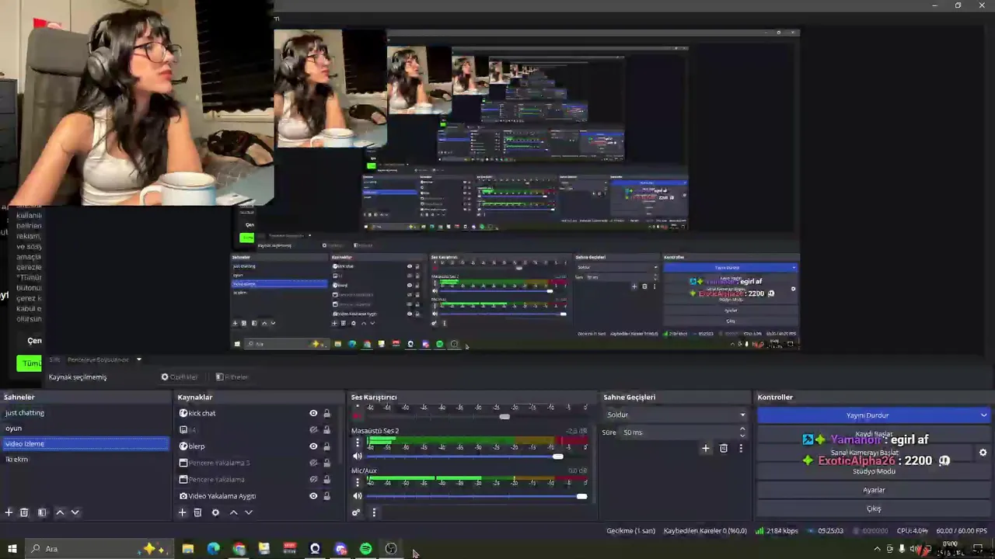Toggle lock on blerp source
This screenshot has height=559, width=995.
click(x=326, y=446)
